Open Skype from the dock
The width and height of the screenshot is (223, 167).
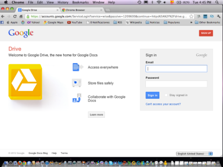point(111,163)
